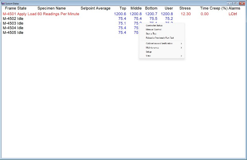Expand the View submenu
Screen dimensions: 247x160
point(162,56)
